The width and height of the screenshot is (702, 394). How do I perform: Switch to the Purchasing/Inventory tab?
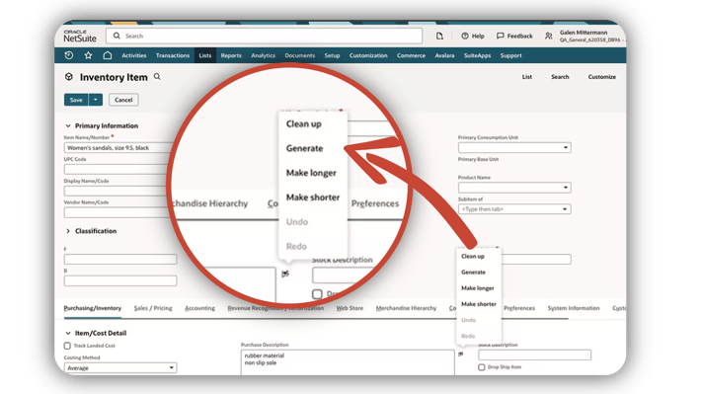(93, 308)
